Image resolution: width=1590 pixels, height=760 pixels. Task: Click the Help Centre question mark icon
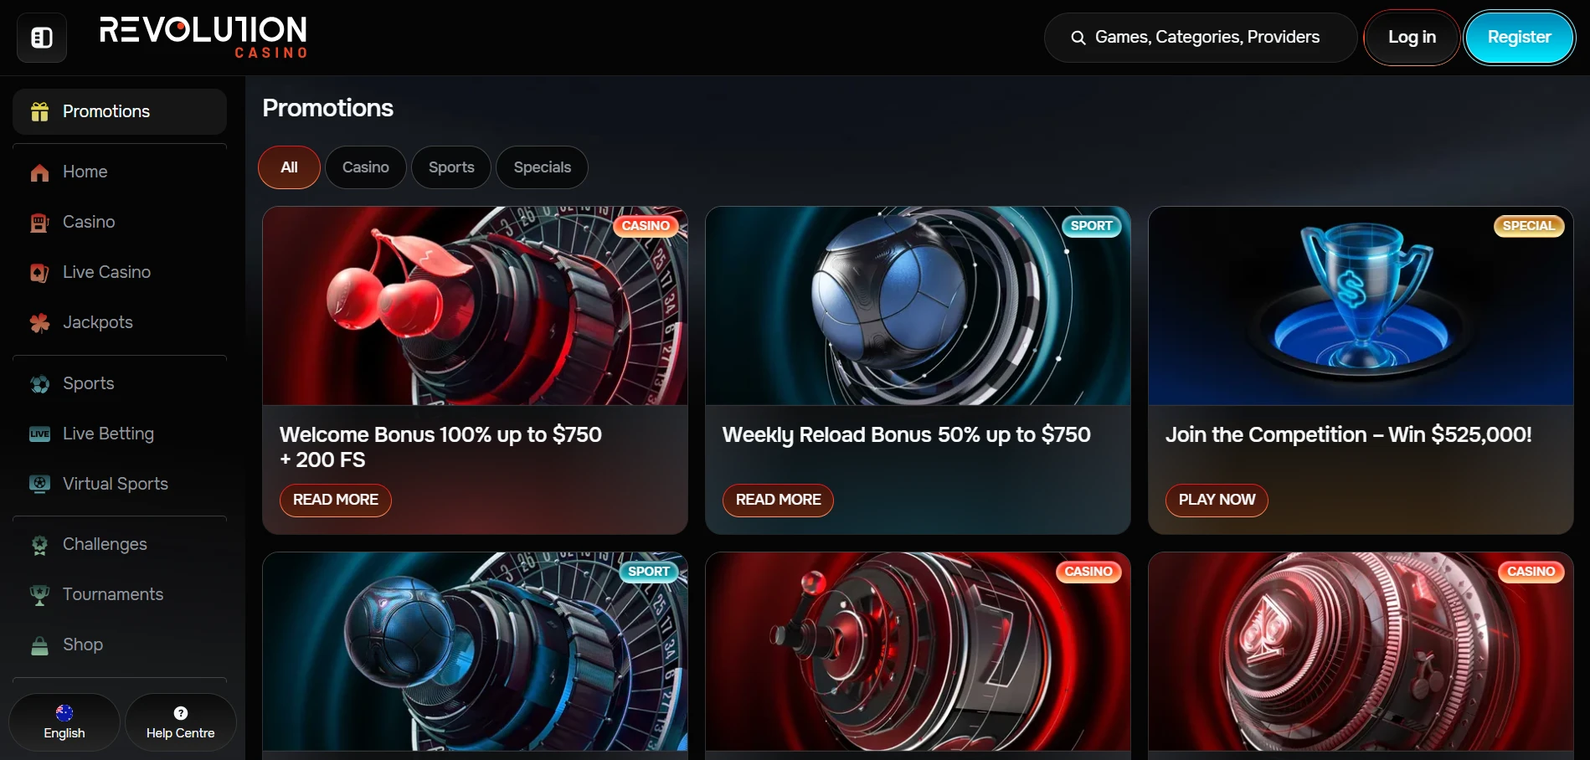tap(181, 713)
